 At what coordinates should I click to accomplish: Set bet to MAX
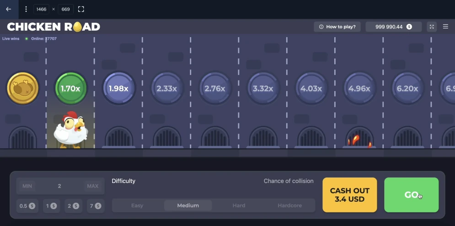(x=92, y=186)
